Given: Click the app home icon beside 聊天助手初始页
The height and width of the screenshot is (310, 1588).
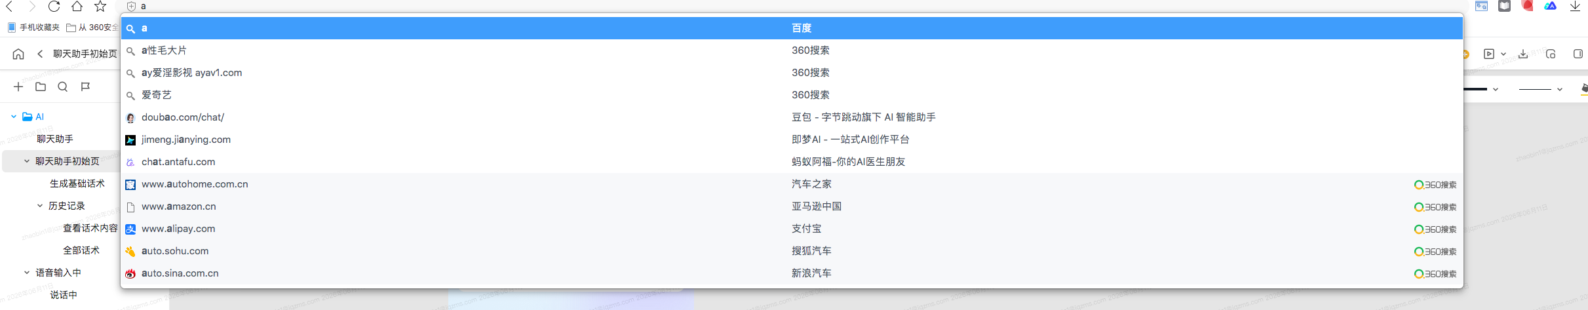Looking at the screenshot, I should 18,54.
